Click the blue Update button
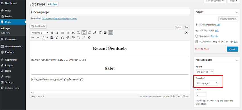This screenshot has height=110, width=242. [232, 49]
